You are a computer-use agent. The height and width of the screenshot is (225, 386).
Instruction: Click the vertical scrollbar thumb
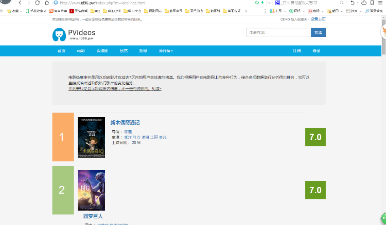[383, 37]
